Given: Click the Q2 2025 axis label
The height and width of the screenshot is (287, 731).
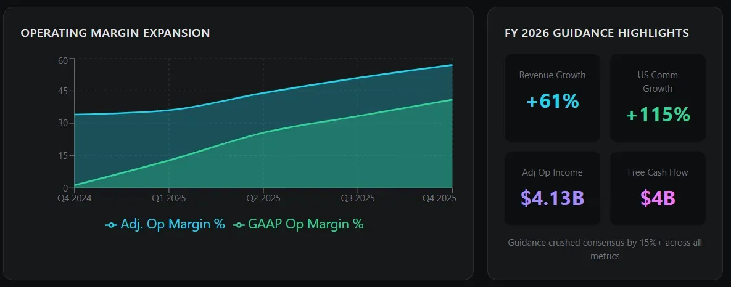Looking at the screenshot, I should point(263,198).
